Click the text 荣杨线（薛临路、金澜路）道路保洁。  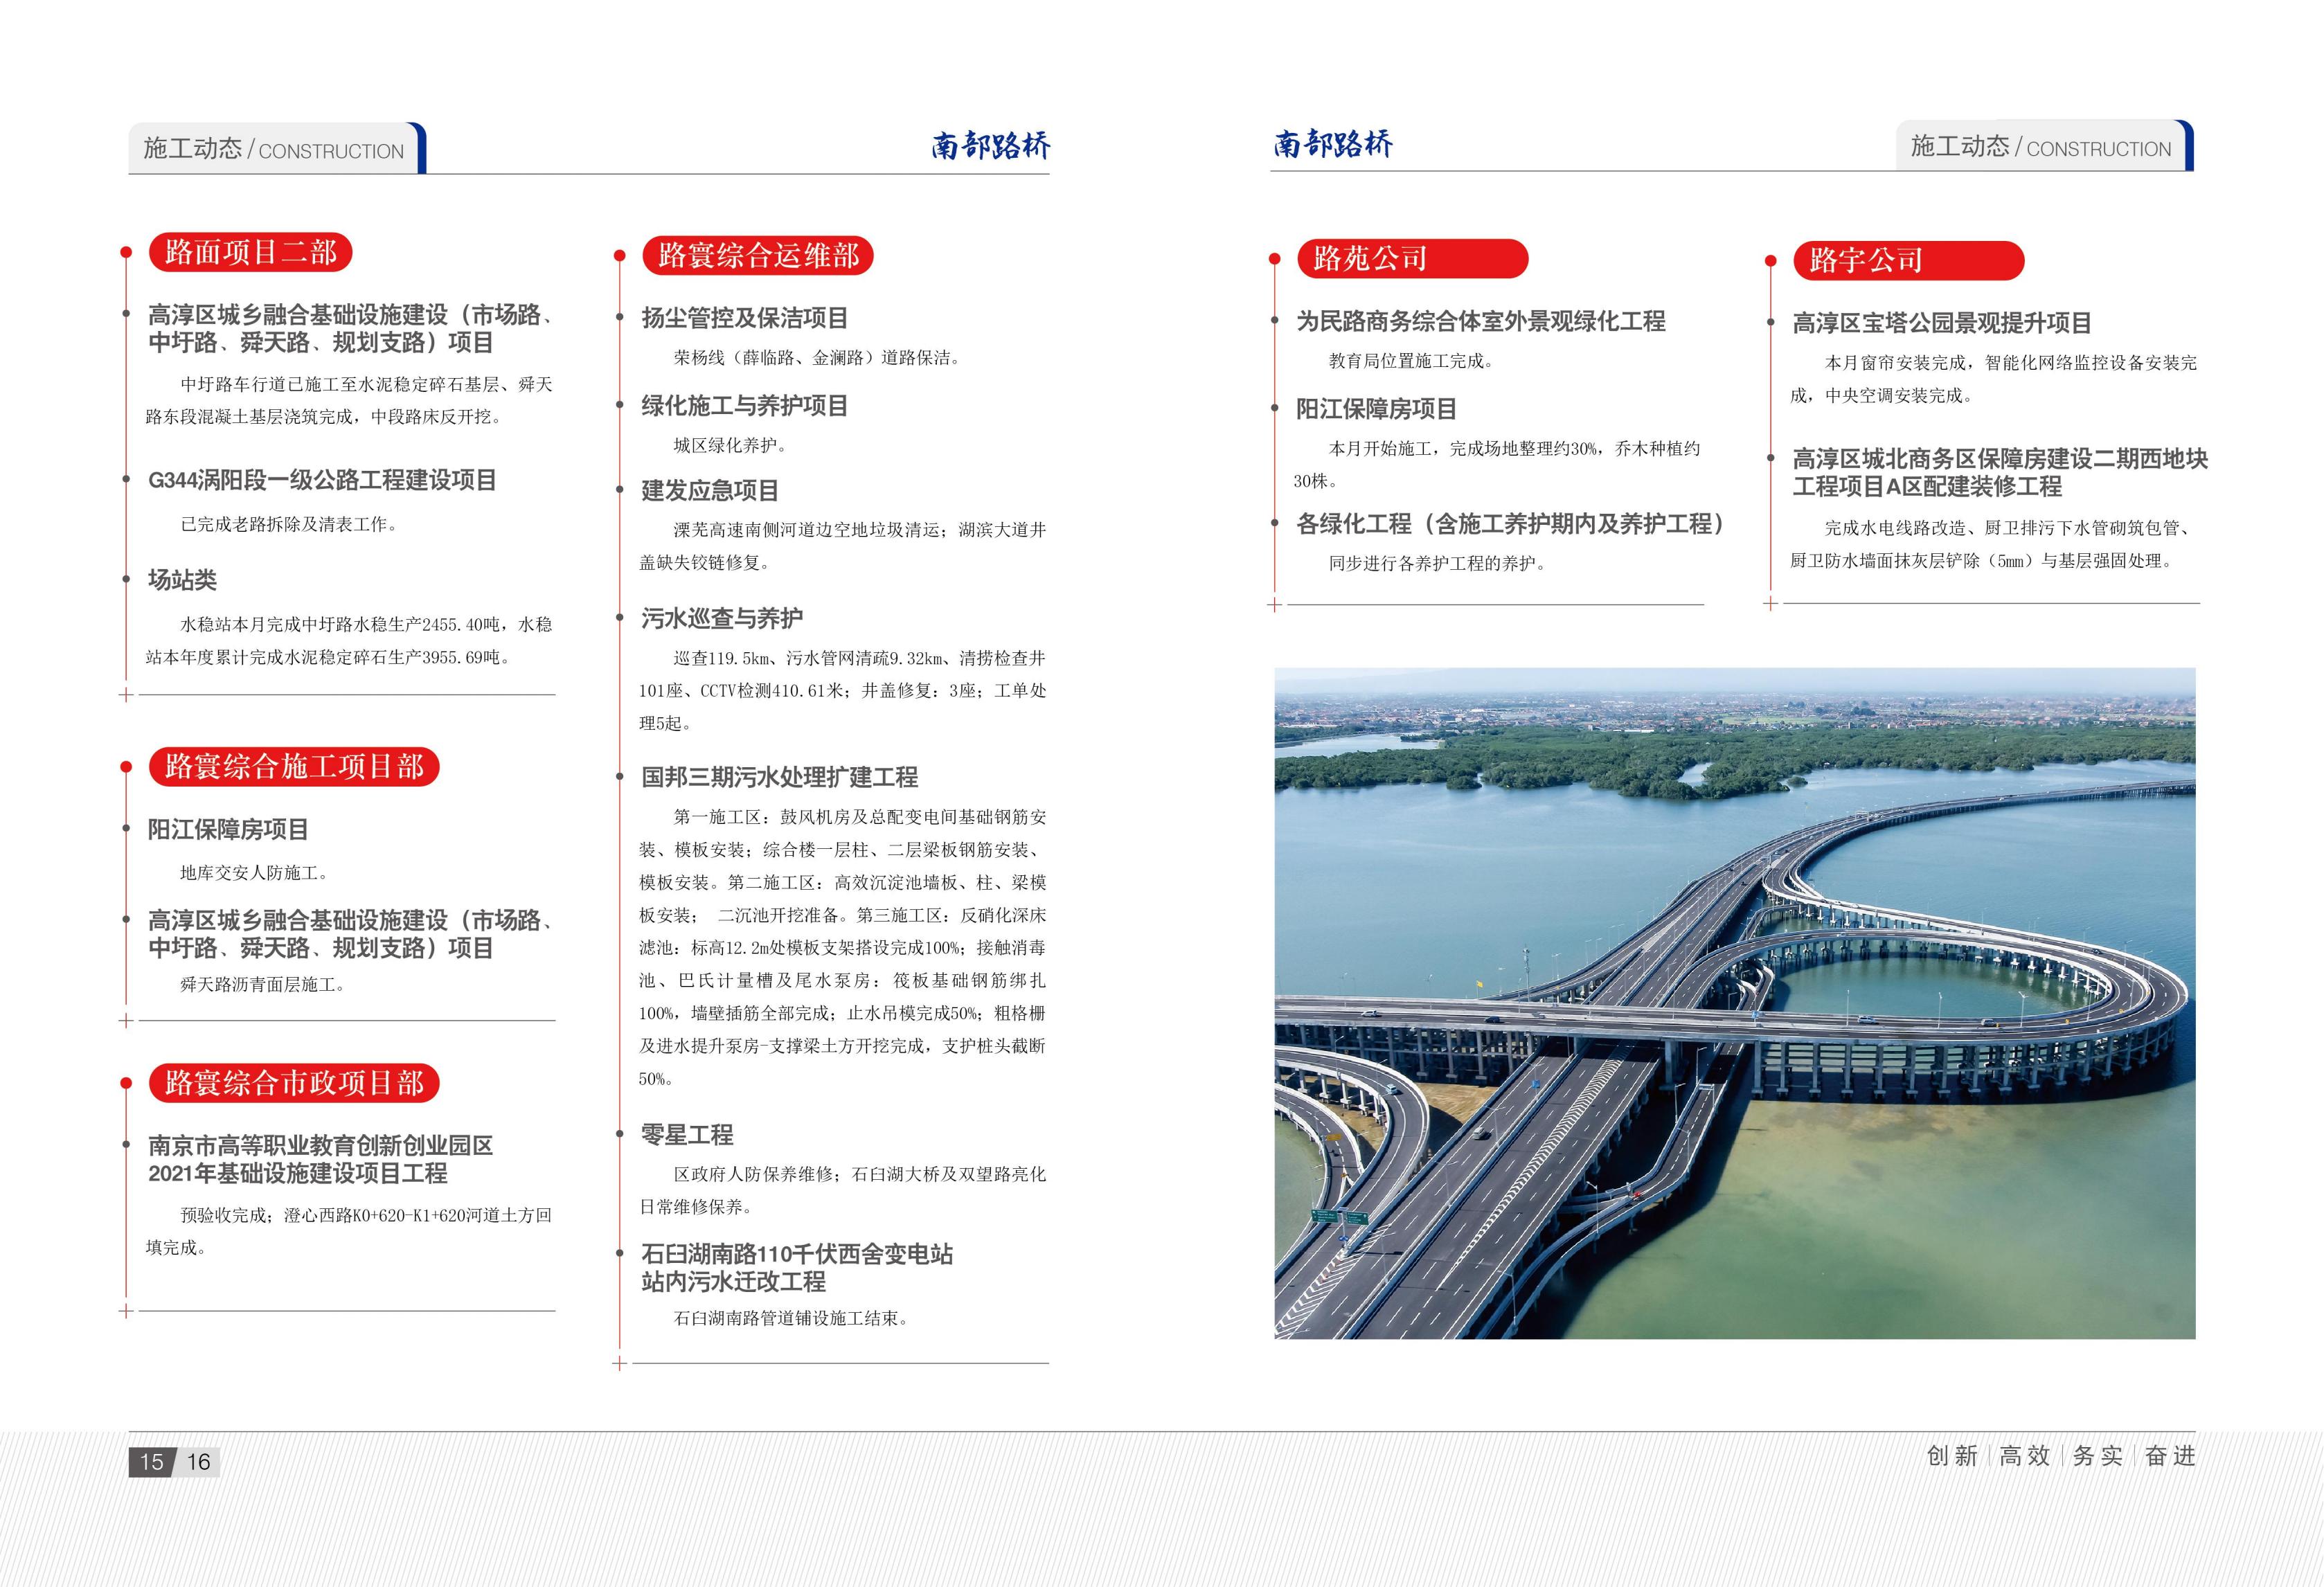817,358
